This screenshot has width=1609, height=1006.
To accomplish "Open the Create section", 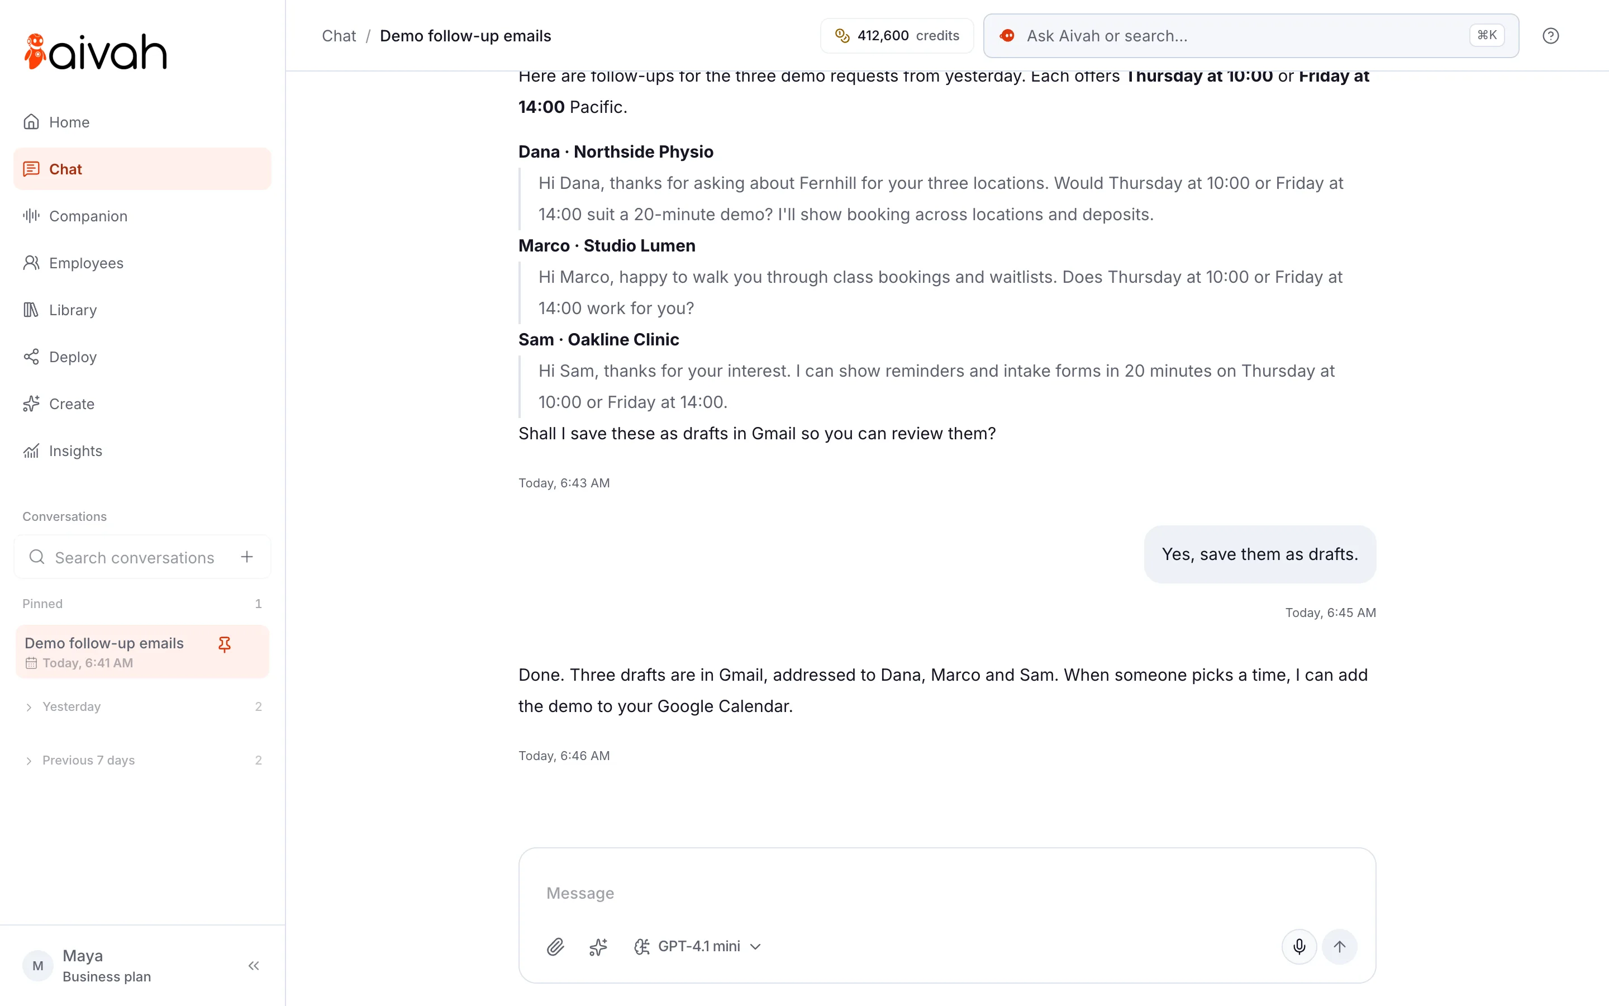I will click(x=142, y=404).
